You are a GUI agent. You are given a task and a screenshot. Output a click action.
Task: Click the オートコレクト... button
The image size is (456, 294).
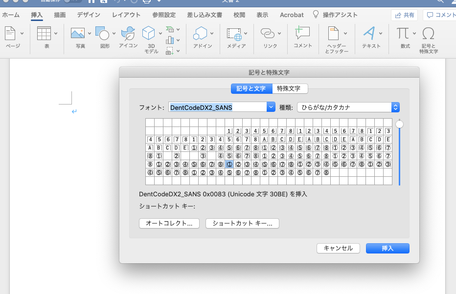tap(169, 223)
